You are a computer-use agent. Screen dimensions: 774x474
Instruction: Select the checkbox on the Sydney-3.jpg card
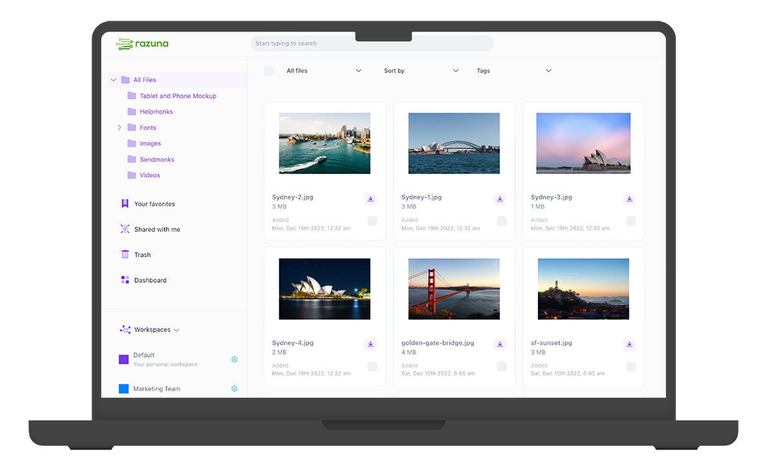pyautogui.click(x=631, y=221)
